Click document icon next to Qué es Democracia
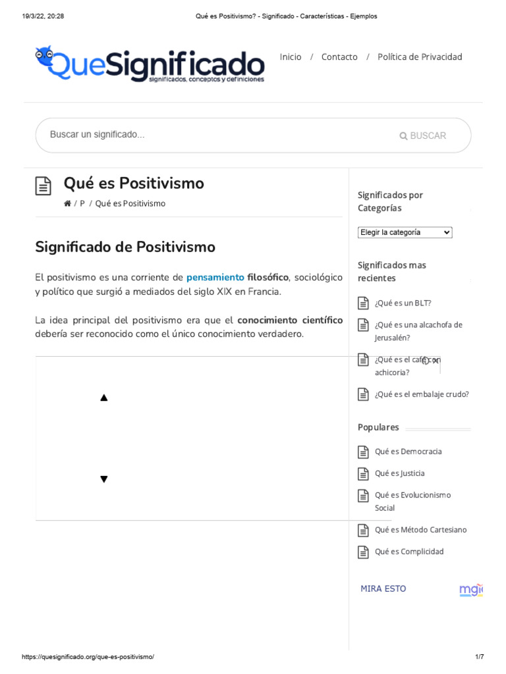 point(363,452)
